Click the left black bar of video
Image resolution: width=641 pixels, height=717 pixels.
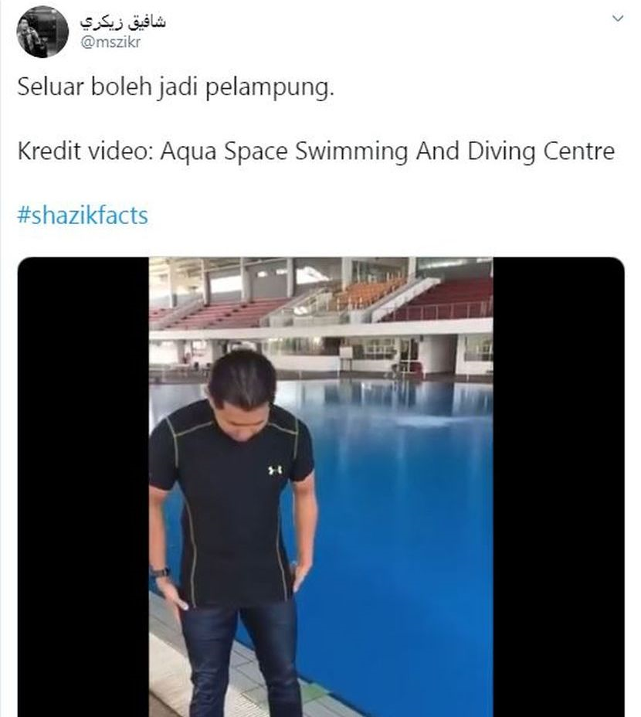point(83,487)
